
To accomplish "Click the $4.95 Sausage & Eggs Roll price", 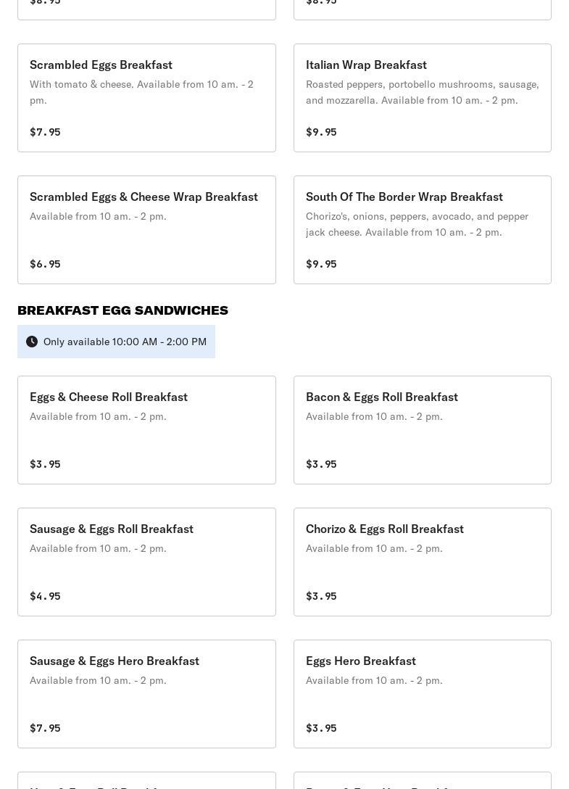I will coord(45,596).
